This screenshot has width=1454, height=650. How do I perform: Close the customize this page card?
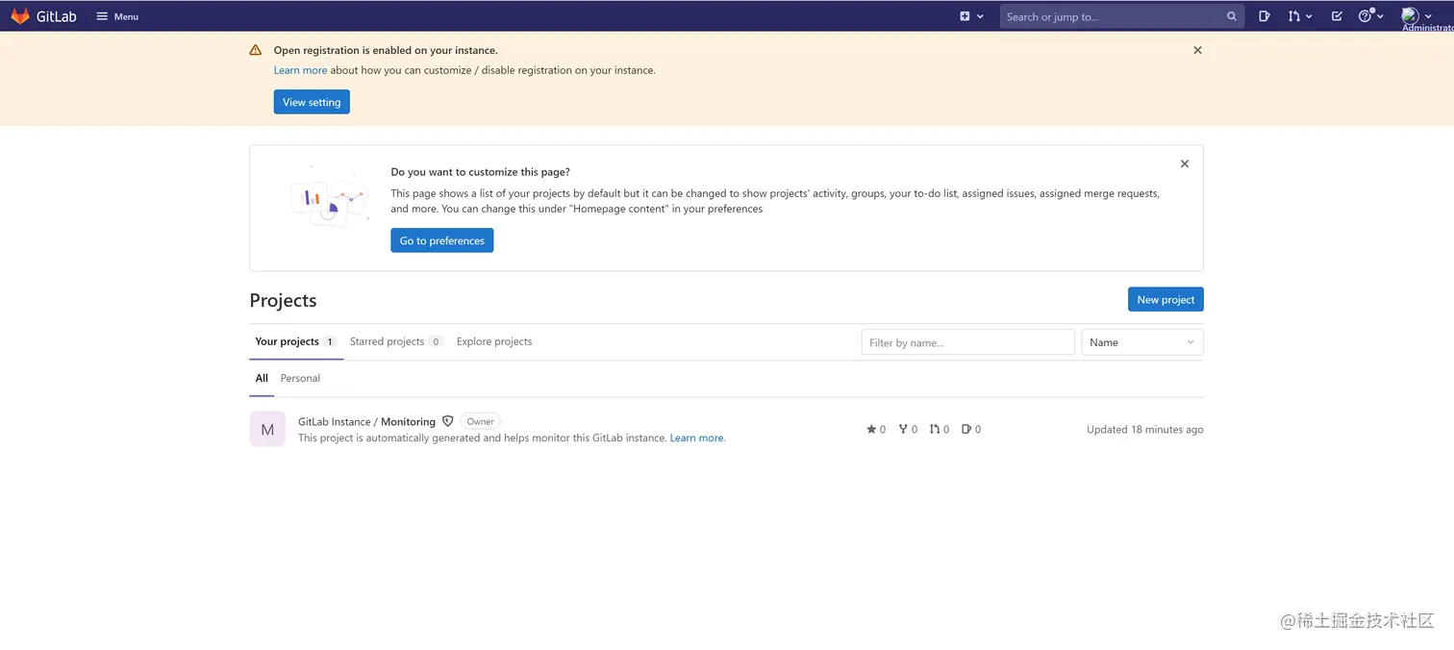click(x=1185, y=164)
